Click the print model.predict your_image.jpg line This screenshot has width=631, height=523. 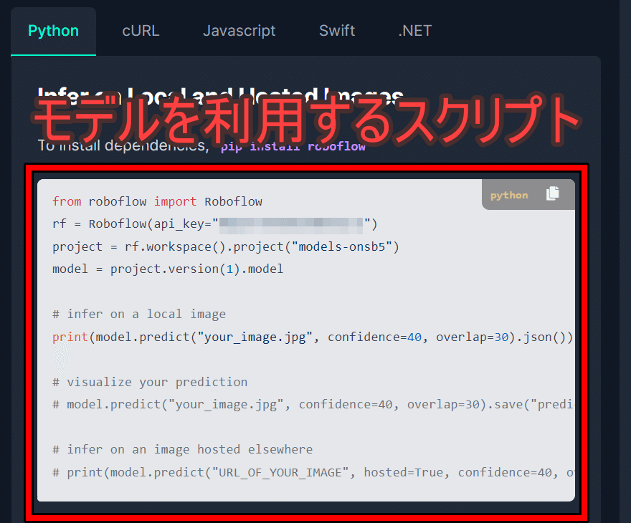pos(313,337)
